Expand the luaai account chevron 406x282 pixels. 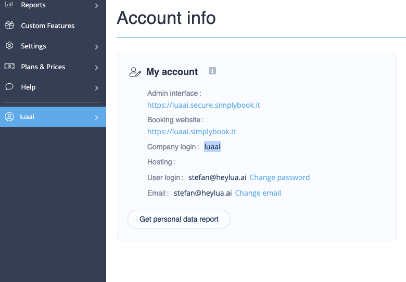97,118
